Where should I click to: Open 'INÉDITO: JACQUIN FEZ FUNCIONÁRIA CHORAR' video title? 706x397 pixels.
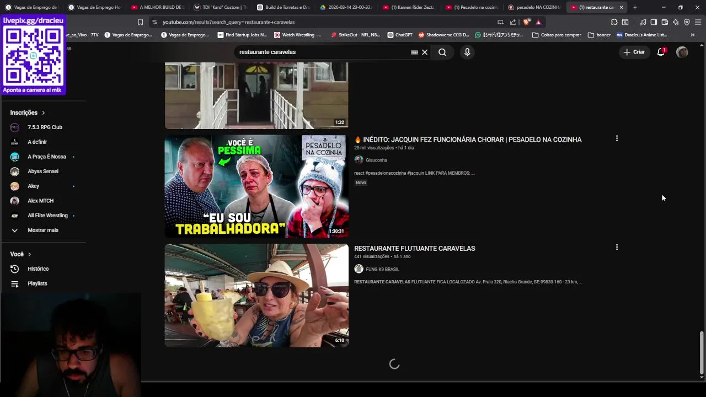click(468, 140)
